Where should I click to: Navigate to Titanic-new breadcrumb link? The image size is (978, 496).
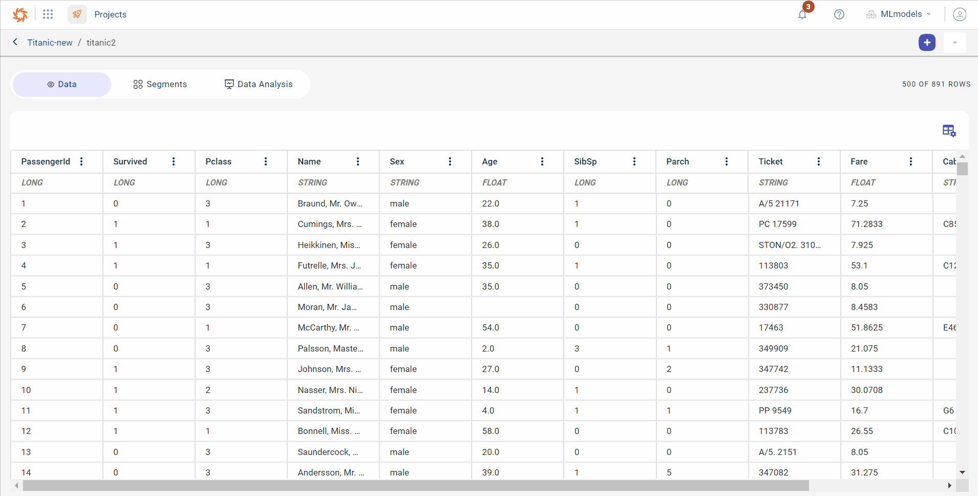point(50,43)
